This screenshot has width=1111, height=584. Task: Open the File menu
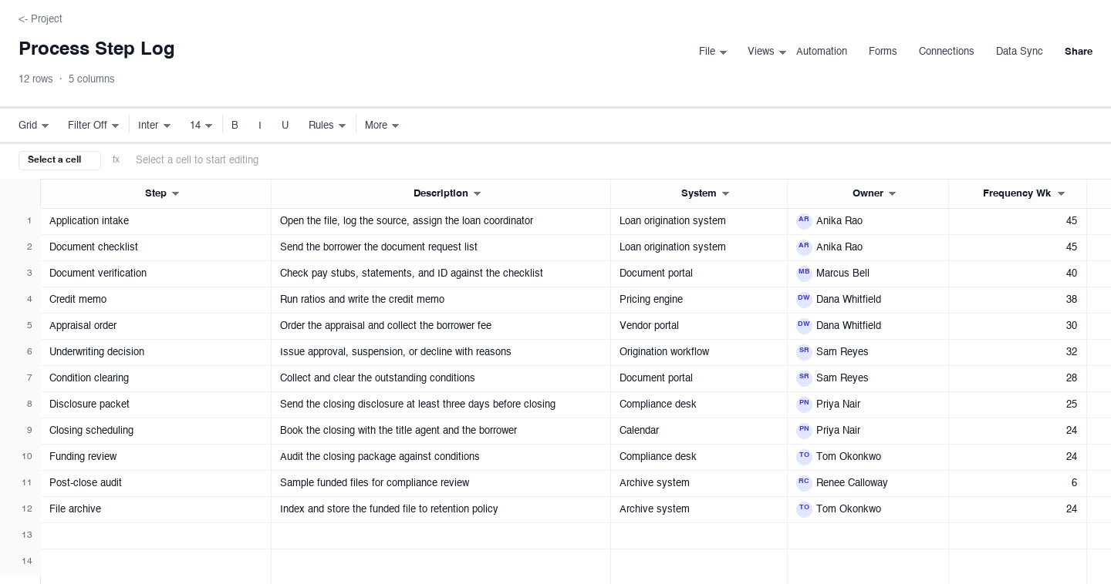[713, 52]
